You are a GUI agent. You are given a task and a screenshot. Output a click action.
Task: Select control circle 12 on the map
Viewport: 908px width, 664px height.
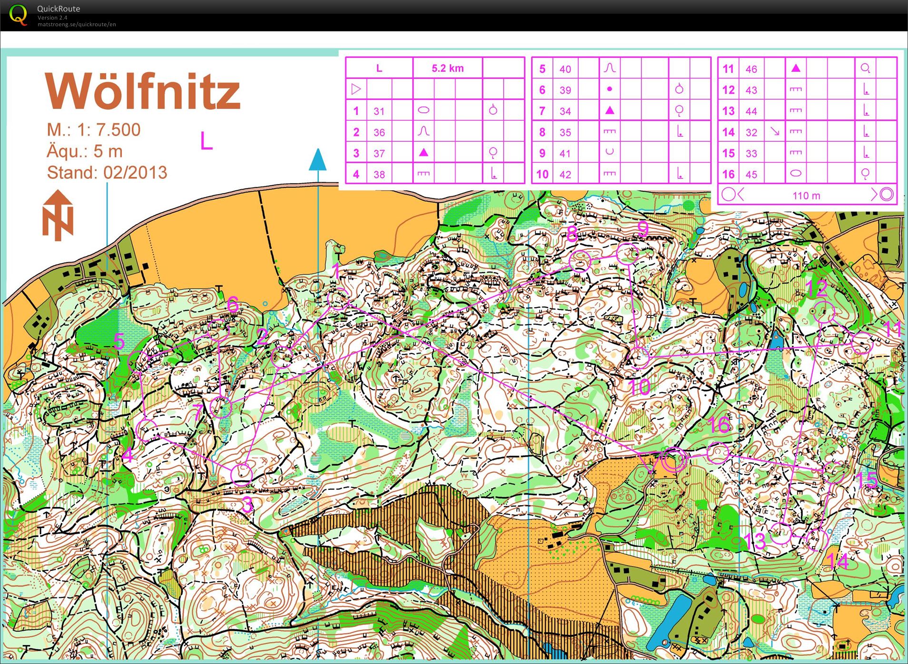(823, 313)
